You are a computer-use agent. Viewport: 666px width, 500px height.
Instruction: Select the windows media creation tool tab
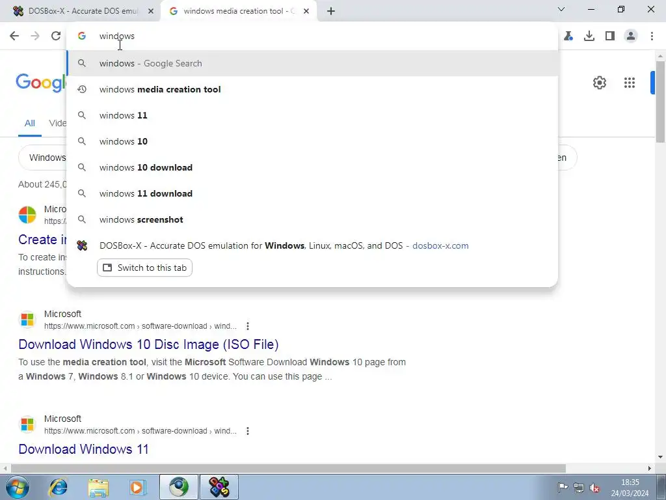tap(238, 11)
